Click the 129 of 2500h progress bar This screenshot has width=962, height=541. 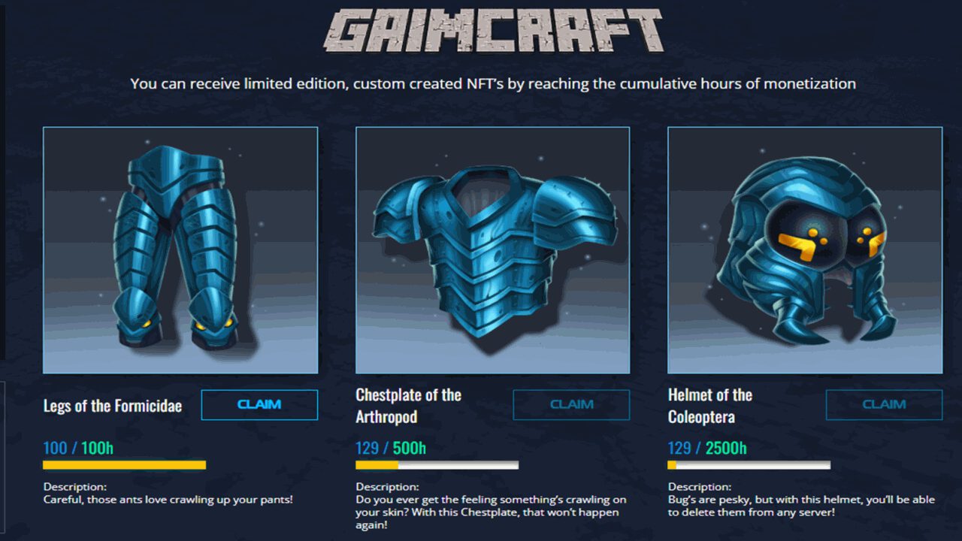coord(749,465)
